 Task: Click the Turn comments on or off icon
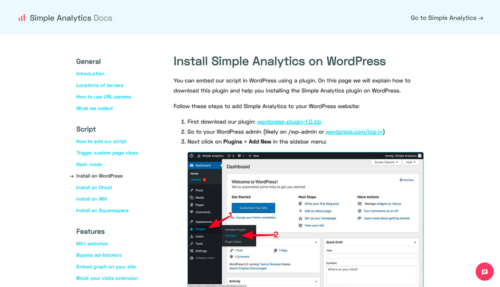coord(359,211)
